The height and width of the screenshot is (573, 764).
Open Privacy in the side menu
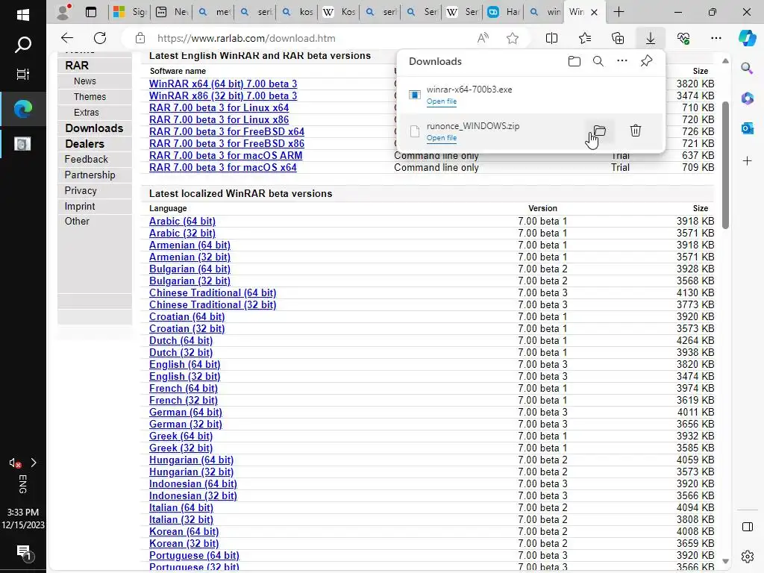[x=81, y=190]
